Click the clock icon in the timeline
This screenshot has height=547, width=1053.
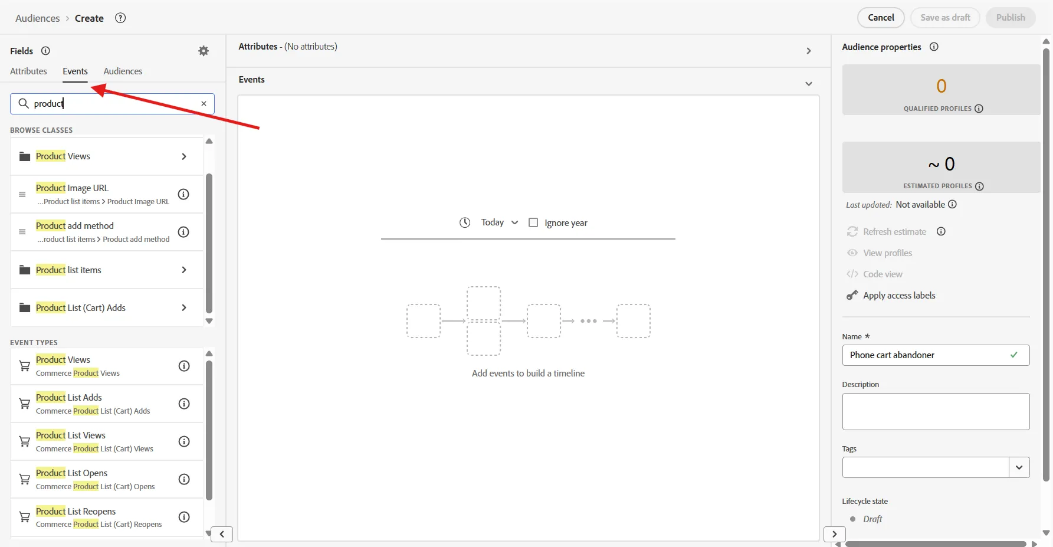click(x=465, y=222)
